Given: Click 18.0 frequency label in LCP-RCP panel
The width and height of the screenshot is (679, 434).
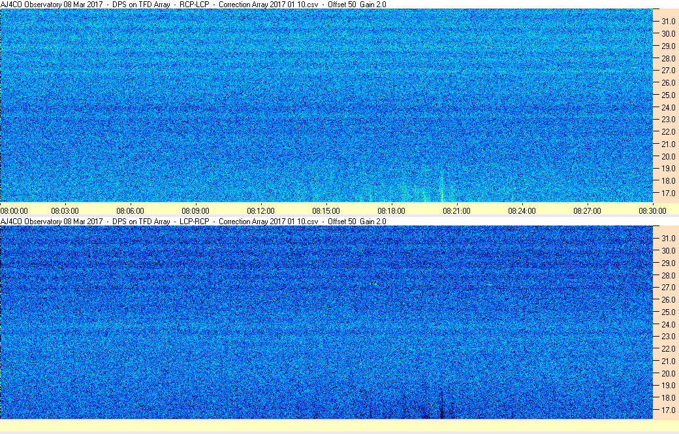Looking at the screenshot, I should 668,397.
